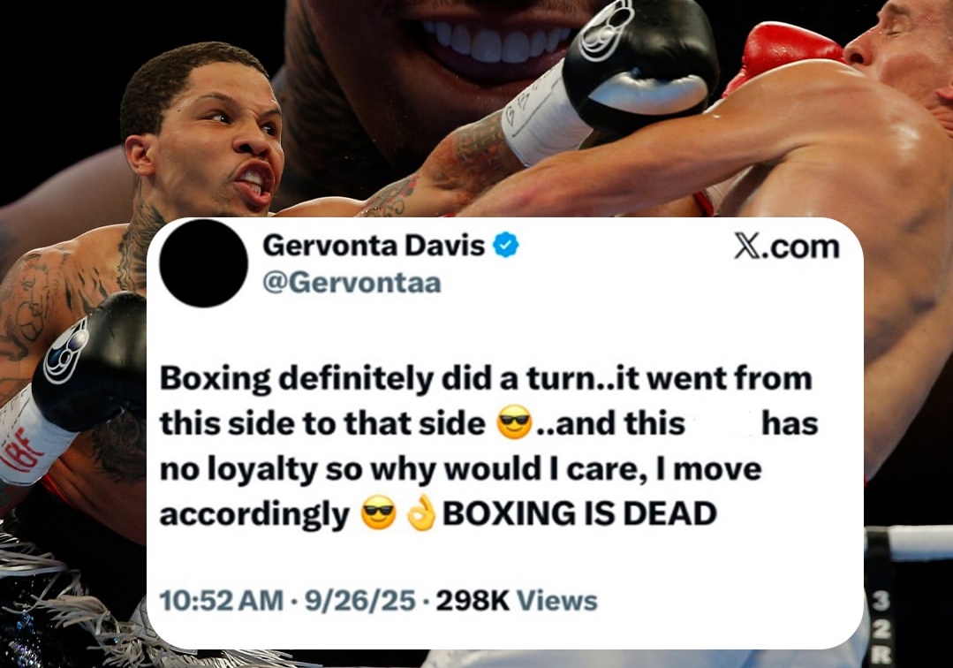The width and height of the screenshot is (953, 668).
Task: Click the OK hand emoji
Action: click(422, 513)
